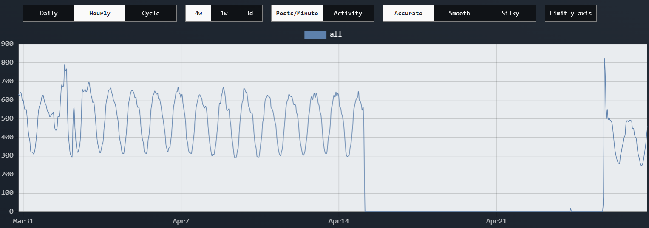
Task: Click the Apr7 x-axis label
Action: click(x=181, y=221)
